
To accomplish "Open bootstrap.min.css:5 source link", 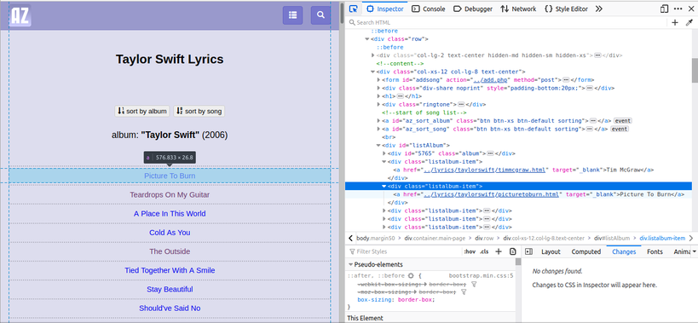I will tap(481, 276).
